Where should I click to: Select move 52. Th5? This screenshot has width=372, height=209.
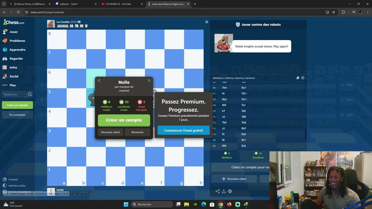coord(224,122)
